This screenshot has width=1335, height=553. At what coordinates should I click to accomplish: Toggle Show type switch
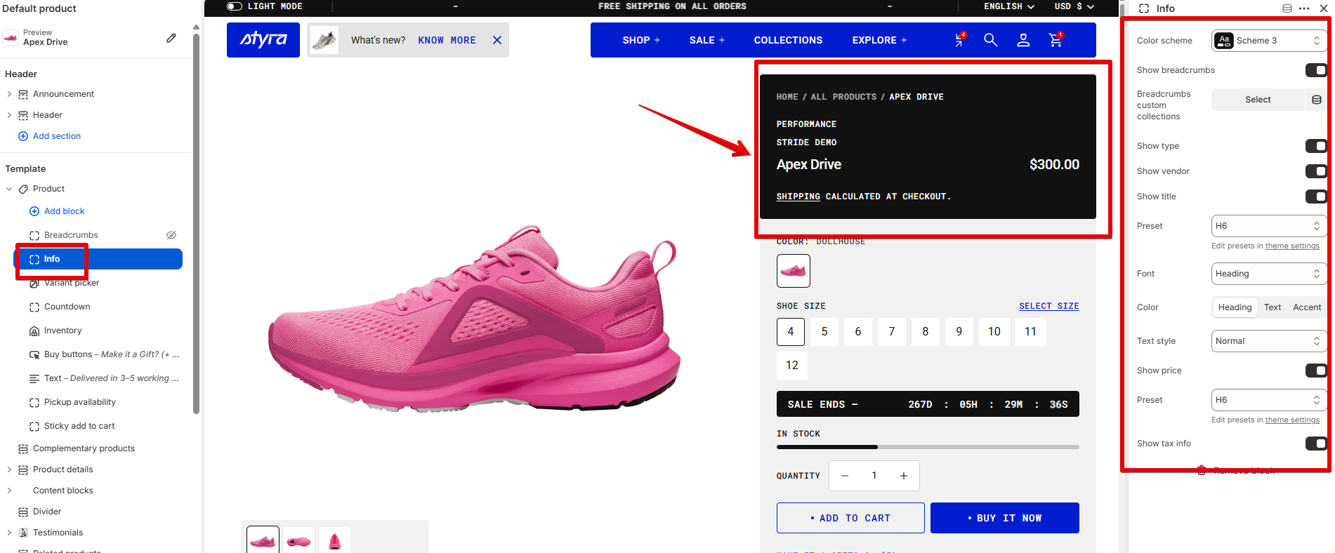1316,146
